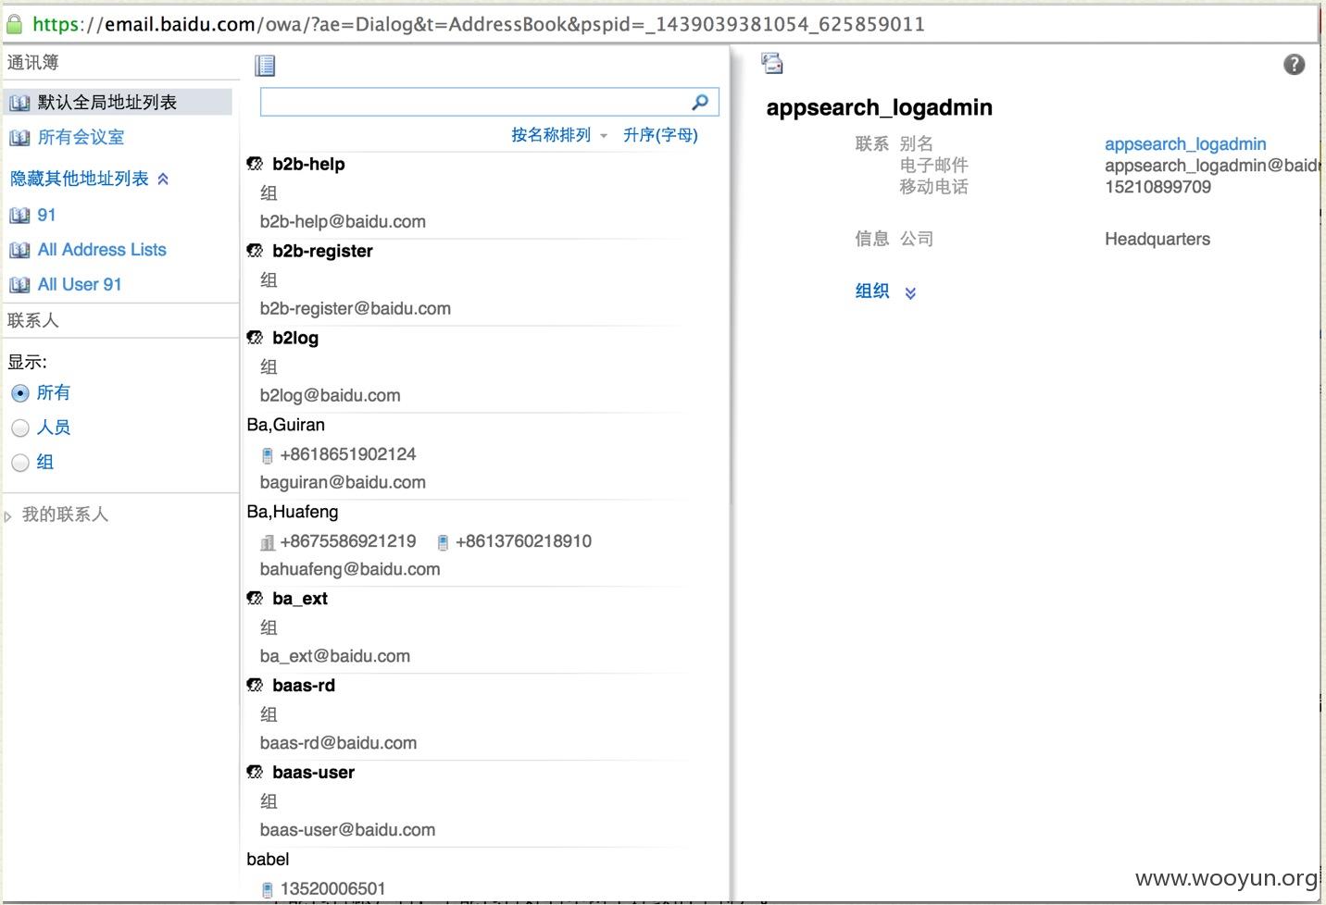Click the 通讯簿 header

[x=33, y=63]
